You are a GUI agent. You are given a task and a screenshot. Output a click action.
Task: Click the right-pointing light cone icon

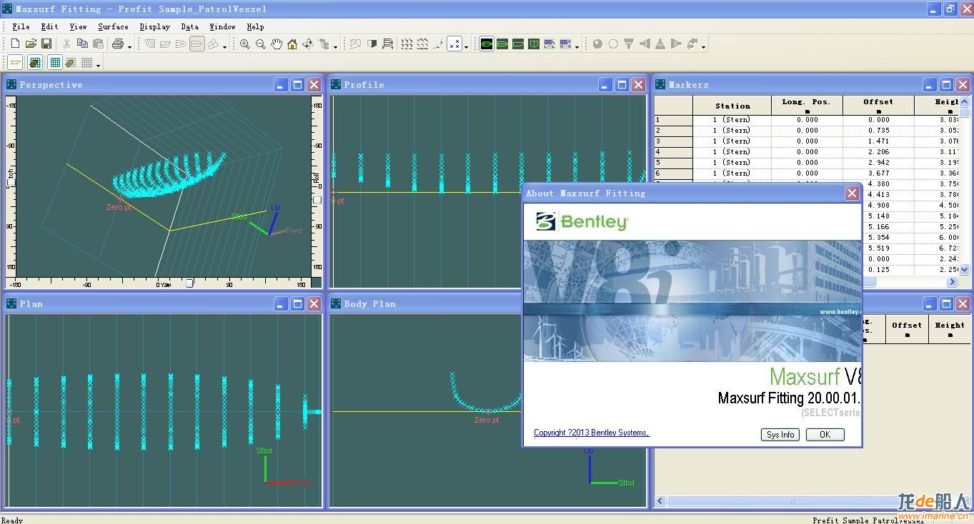[x=676, y=44]
